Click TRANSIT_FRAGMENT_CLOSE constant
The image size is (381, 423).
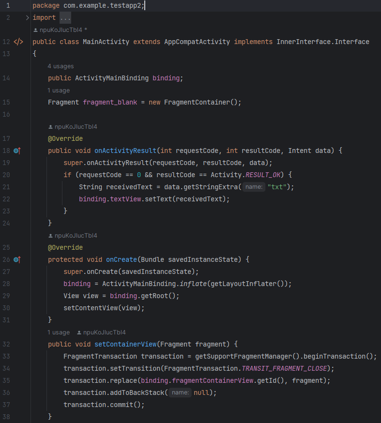(284, 368)
